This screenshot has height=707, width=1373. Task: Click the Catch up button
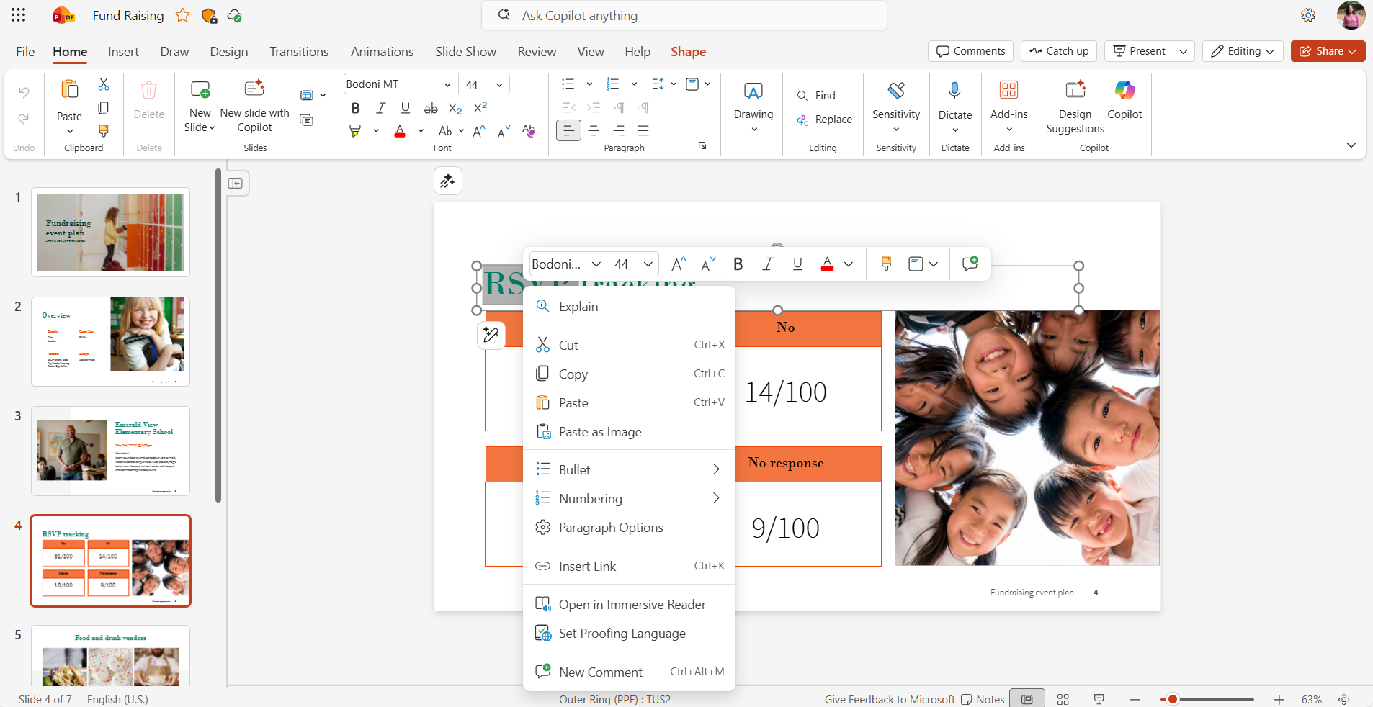(x=1059, y=51)
